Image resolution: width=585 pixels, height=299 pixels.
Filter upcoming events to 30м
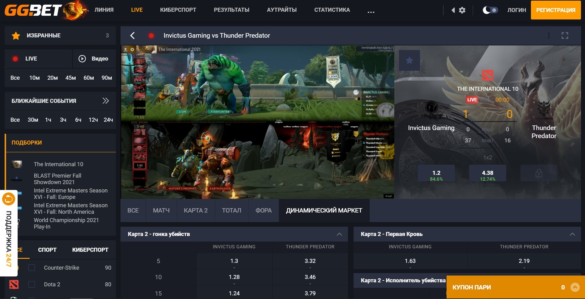(x=33, y=120)
